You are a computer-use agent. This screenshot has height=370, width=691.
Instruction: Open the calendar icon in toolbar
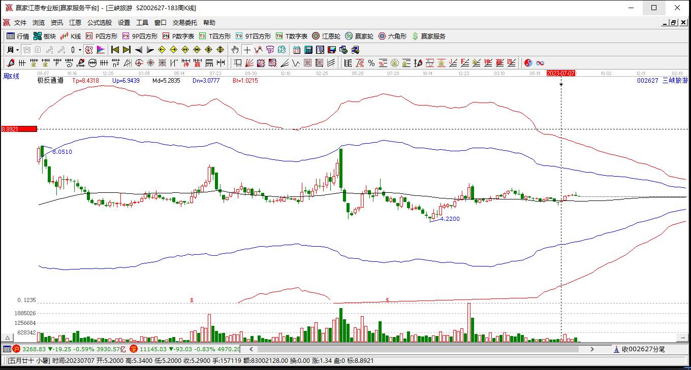(x=297, y=50)
